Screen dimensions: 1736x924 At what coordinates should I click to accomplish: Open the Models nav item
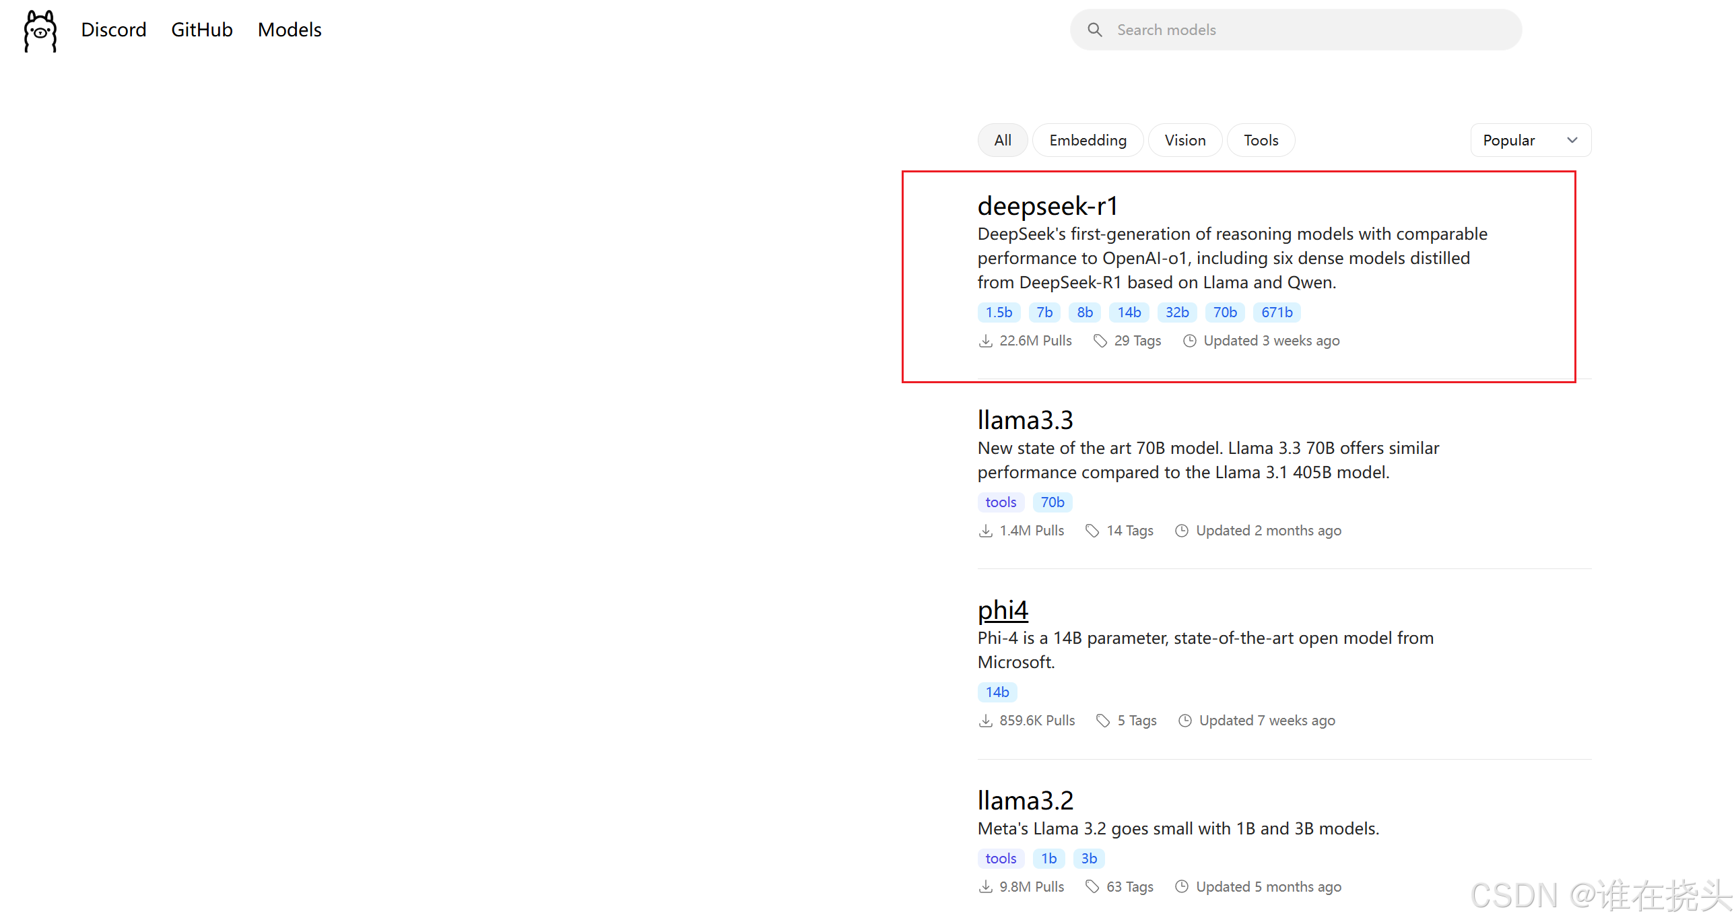(x=289, y=30)
